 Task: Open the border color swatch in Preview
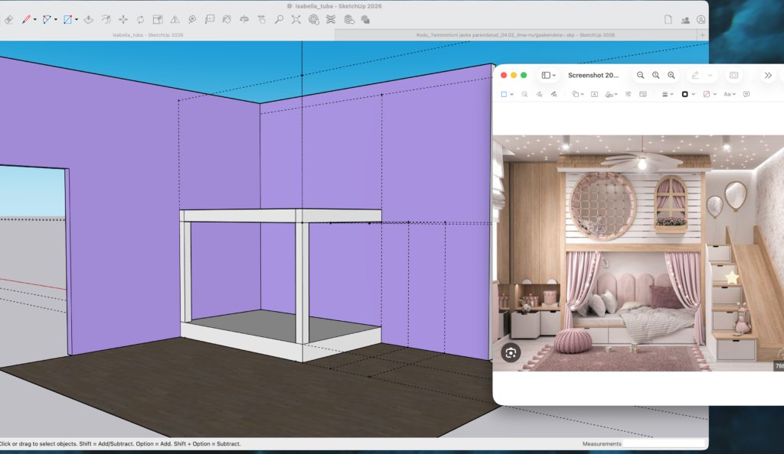click(685, 94)
